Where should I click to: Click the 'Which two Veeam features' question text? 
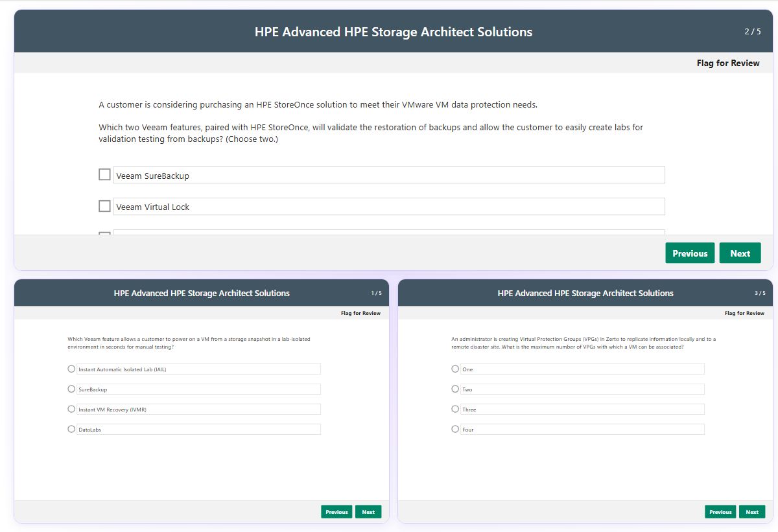pyautogui.click(x=371, y=133)
